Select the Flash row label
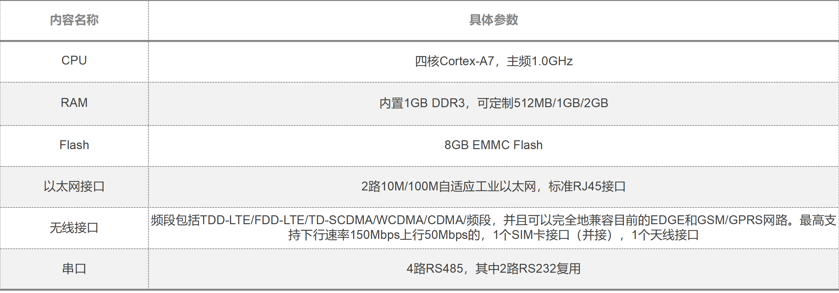The image size is (839, 293). point(74,145)
